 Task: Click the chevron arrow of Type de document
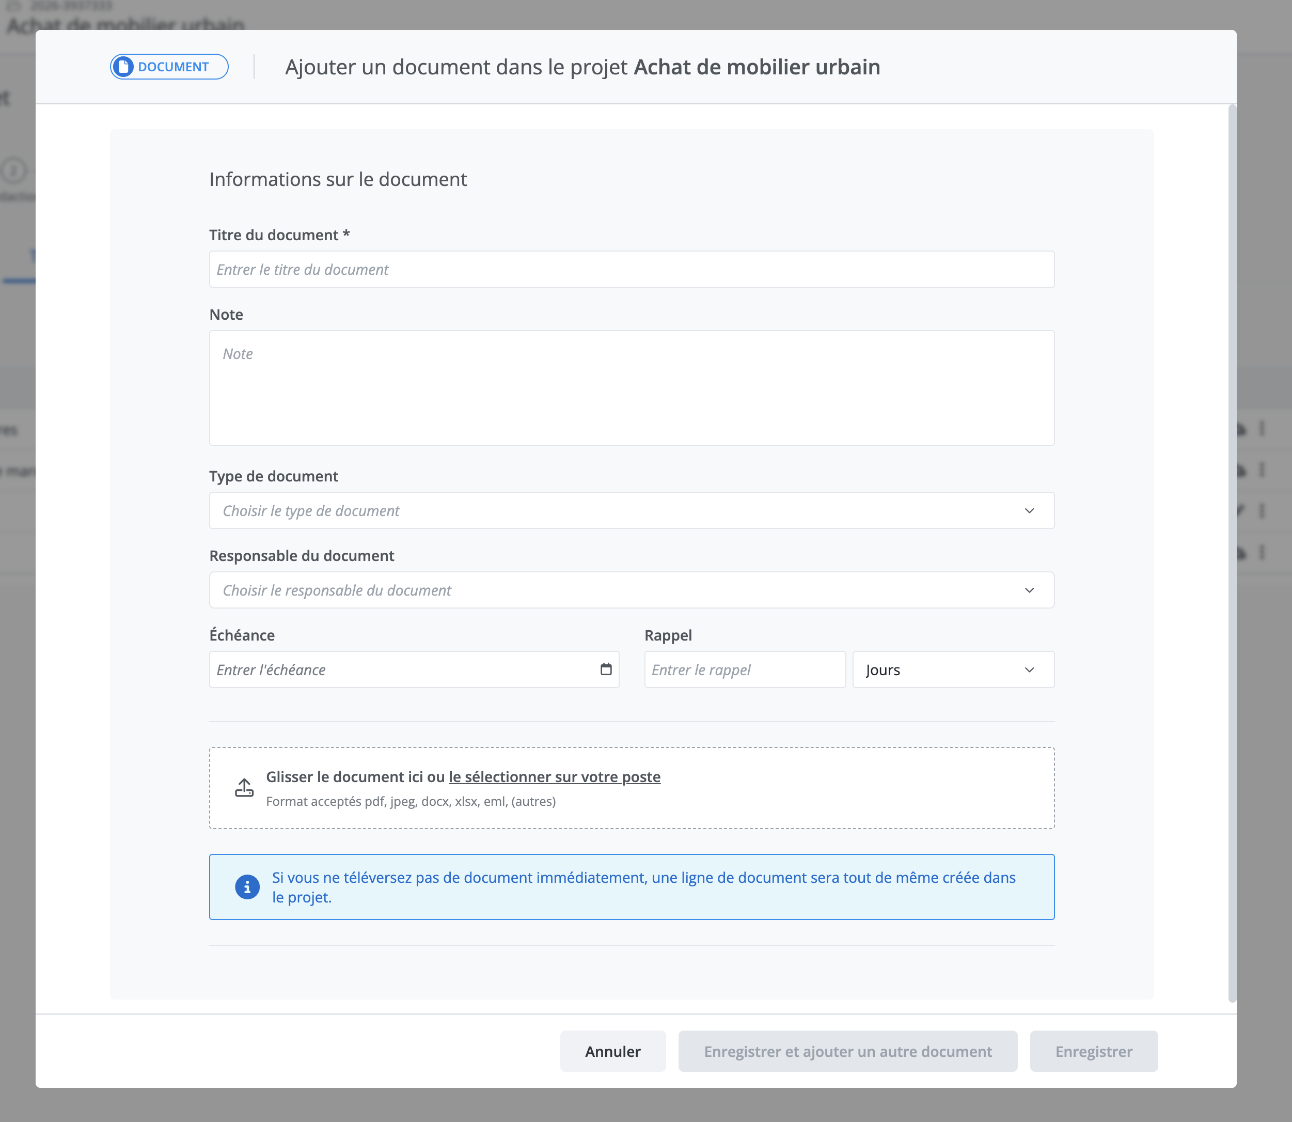click(x=1029, y=511)
